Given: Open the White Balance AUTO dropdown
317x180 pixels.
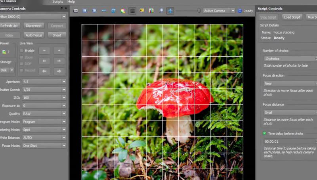Looking at the screenshot, I should click(44, 138).
